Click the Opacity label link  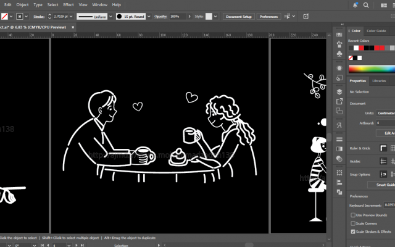coord(160,17)
